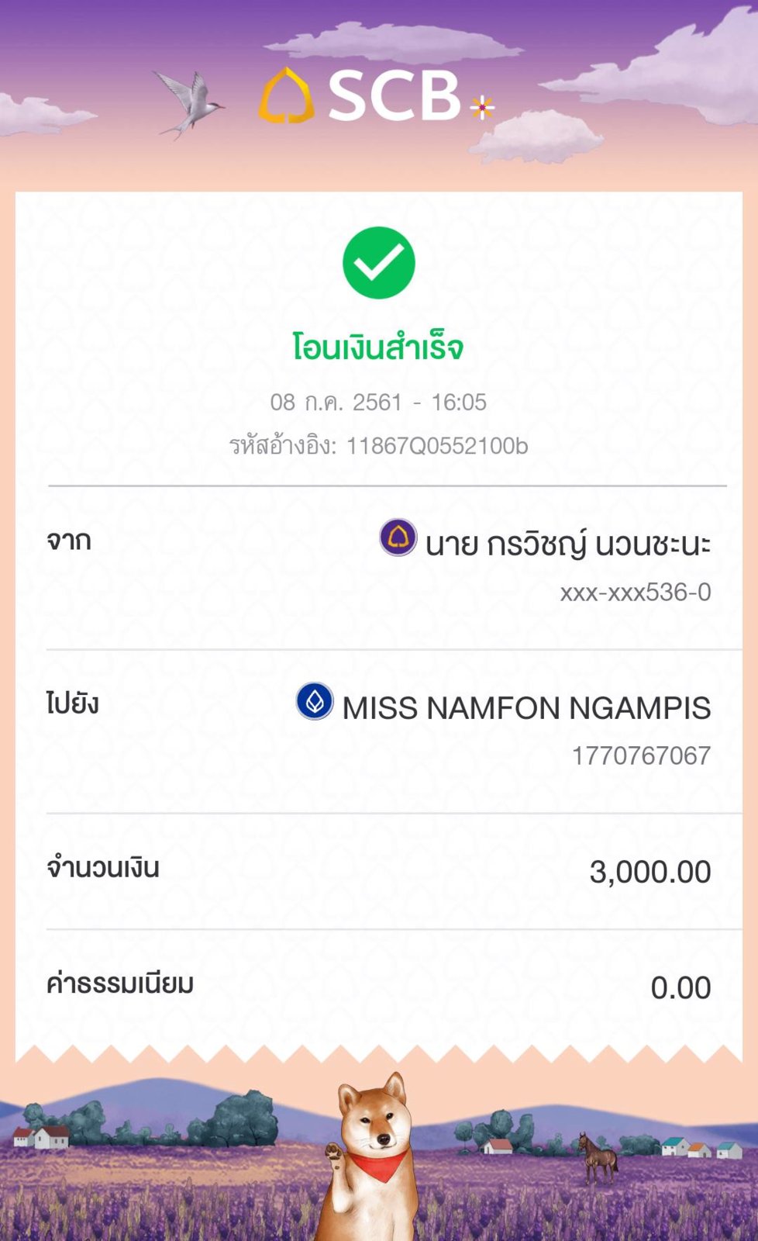The image size is (758, 1241).
Task: Click the sparkle star next to SCB
Action: coord(482,107)
